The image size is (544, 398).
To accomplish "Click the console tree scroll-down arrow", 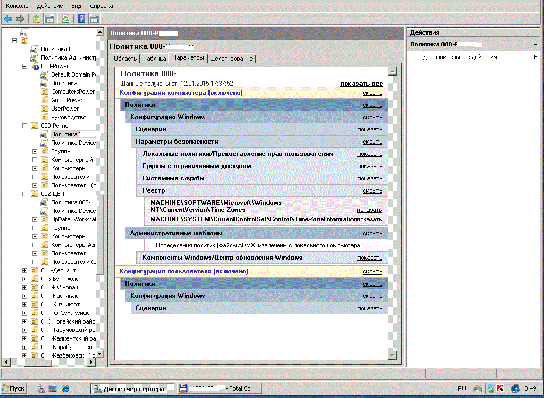I will 100,354.
